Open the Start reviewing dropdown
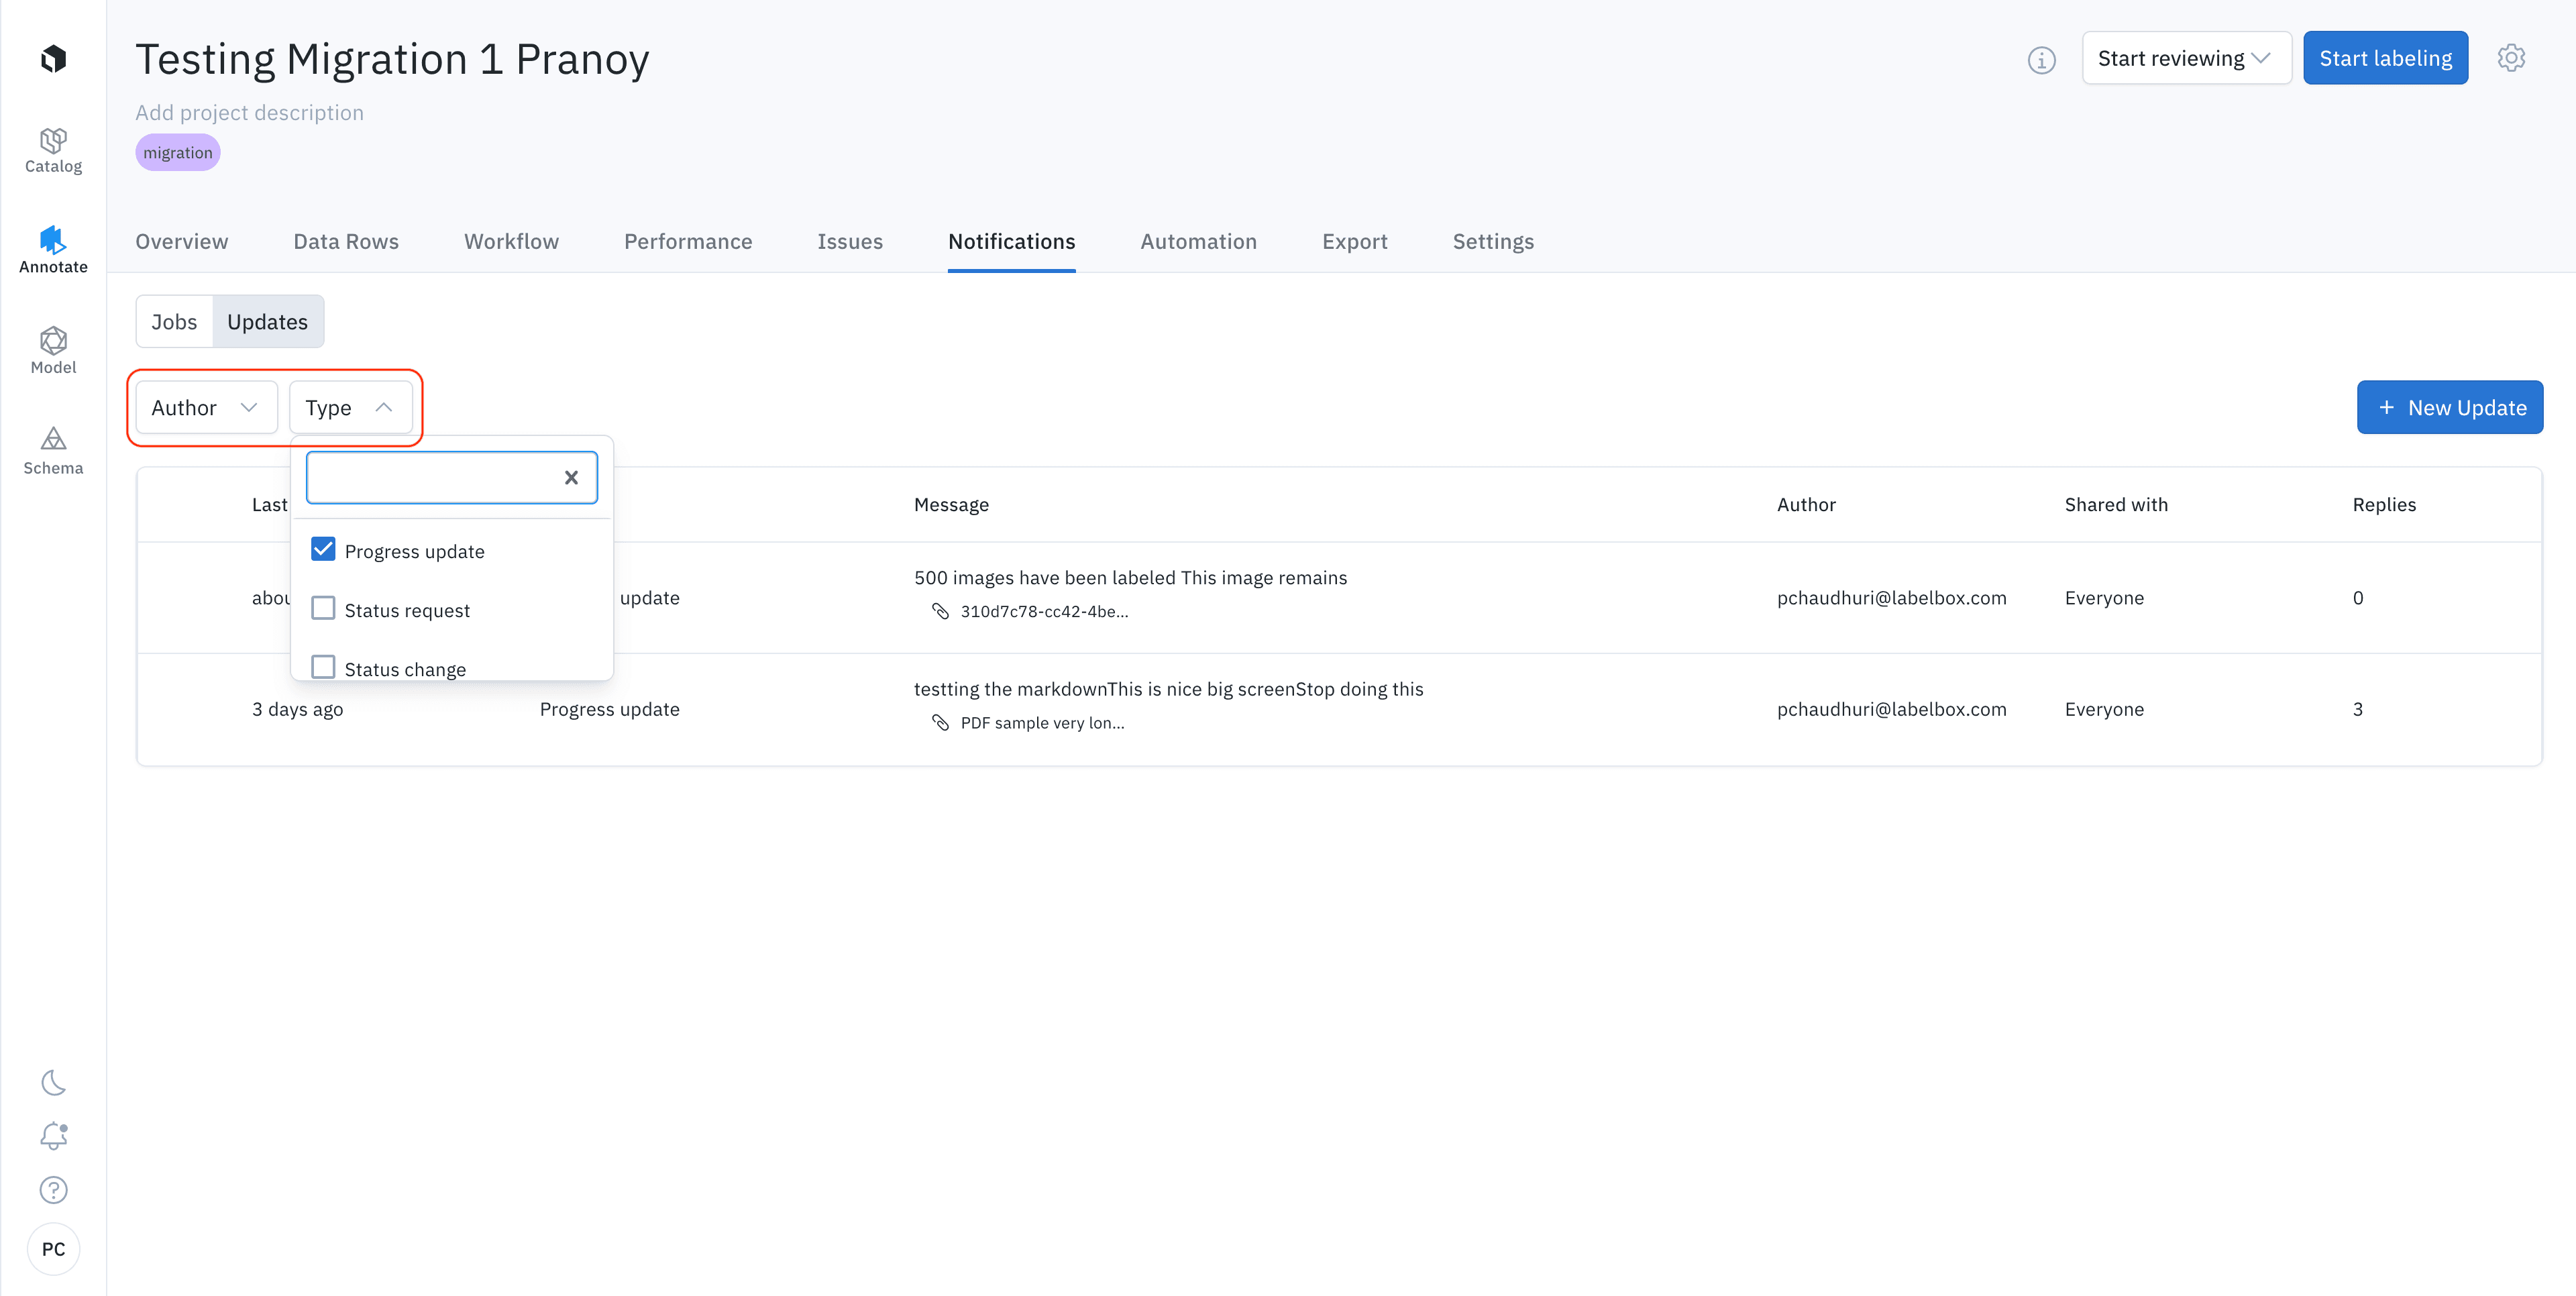Viewport: 2576px width, 1296px height. pyautogui.click(x=2186, y=58)
